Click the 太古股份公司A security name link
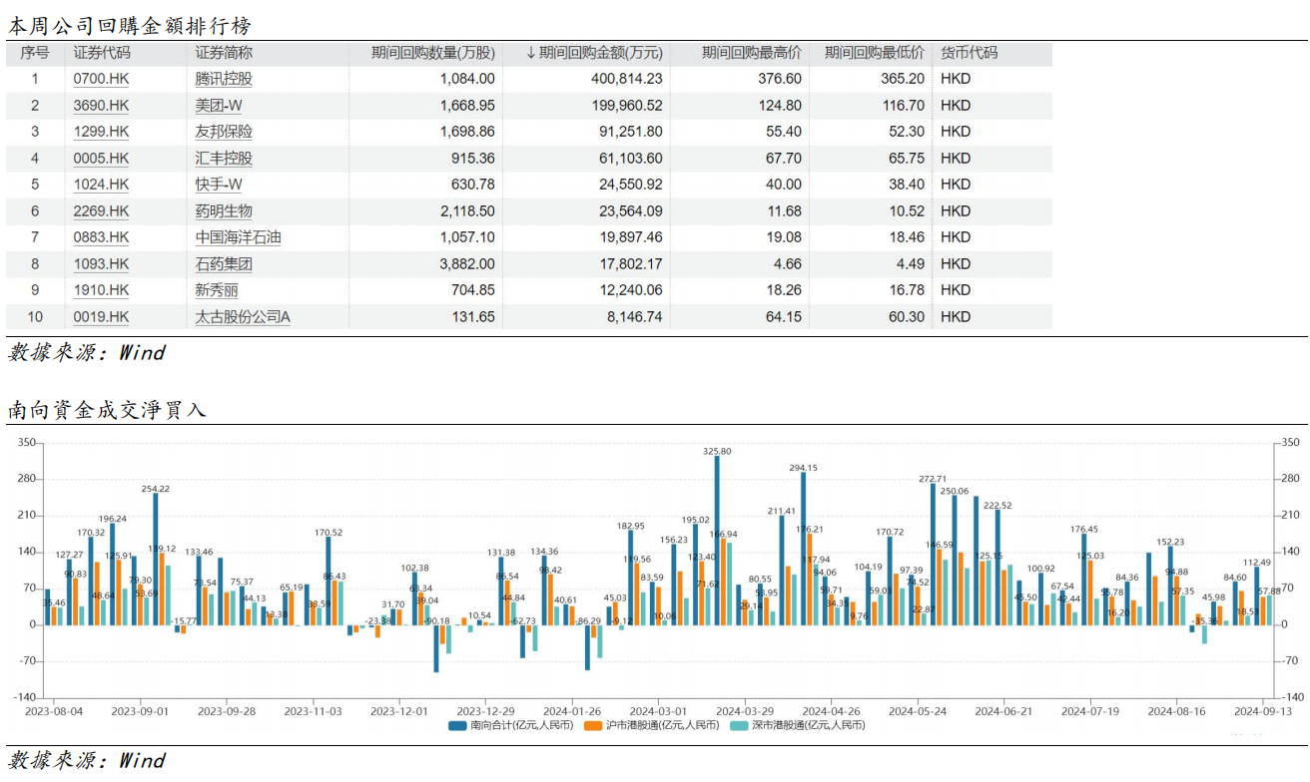Viewport: 1310px width, 782px height. click(x=243, y=317)
